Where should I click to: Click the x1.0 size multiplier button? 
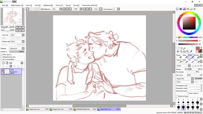coord(189,69)
